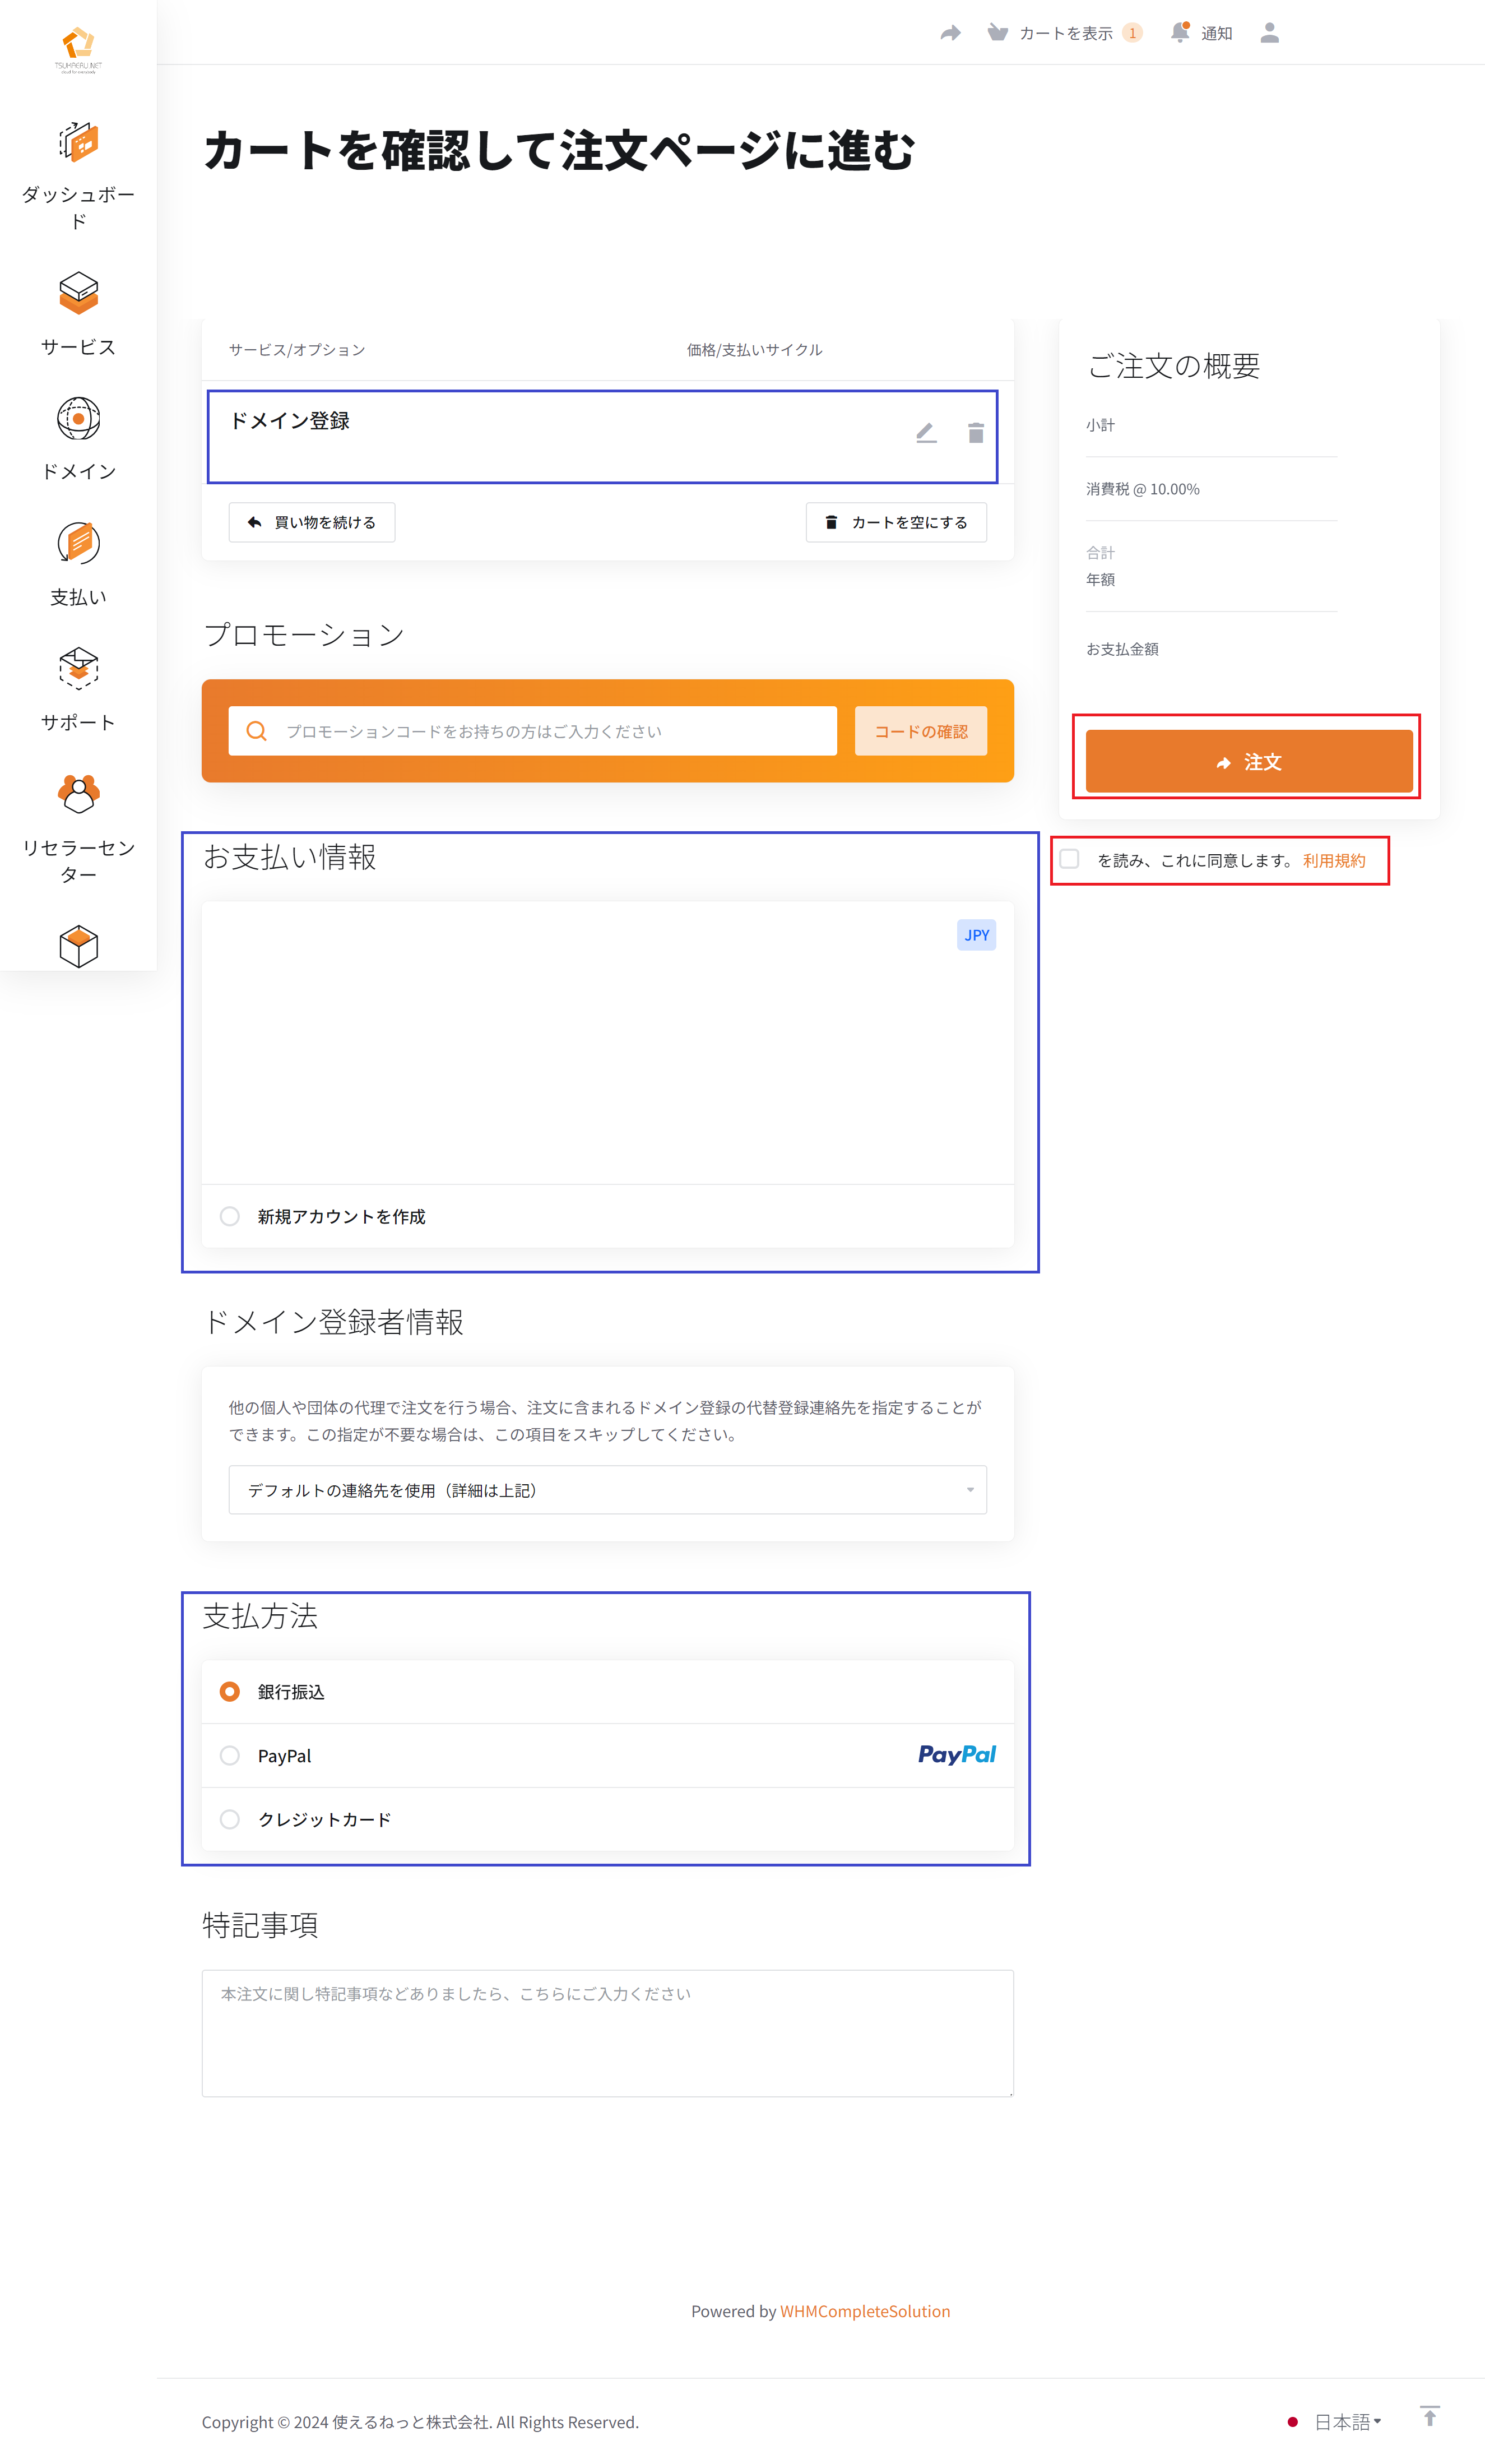The image size is (1485, 2464).
Task: Click the trash icon to remove ドメイン登録
Action: [975, 433]
